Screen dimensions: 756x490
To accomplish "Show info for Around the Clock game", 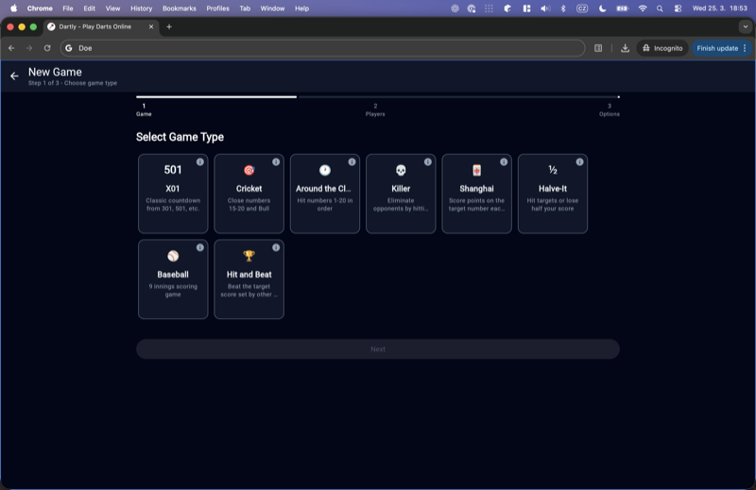I will [352, 161].
